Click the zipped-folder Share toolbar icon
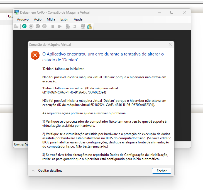This screenshot has width=203, height=190. tap(89, 26)
